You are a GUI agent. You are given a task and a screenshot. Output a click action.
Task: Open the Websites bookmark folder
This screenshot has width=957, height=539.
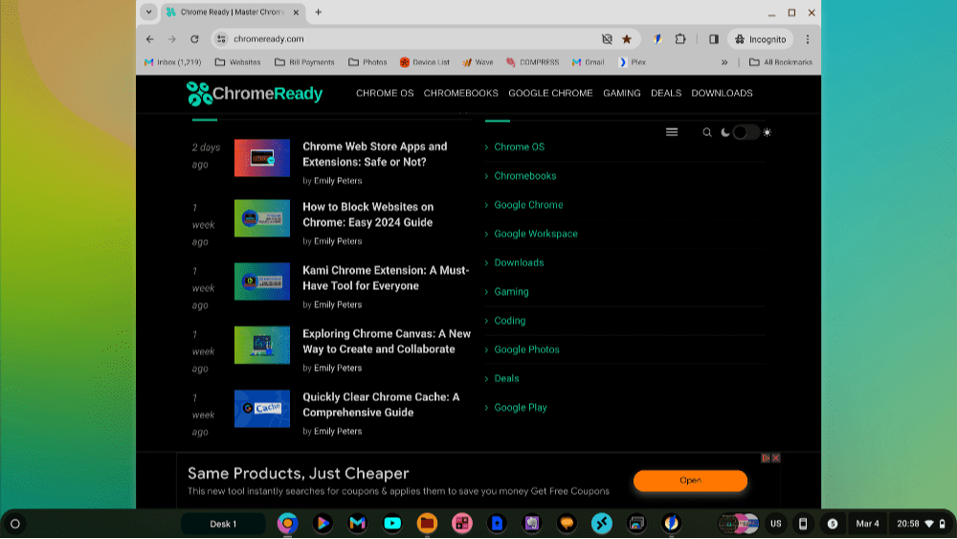(x=238, y=62)
